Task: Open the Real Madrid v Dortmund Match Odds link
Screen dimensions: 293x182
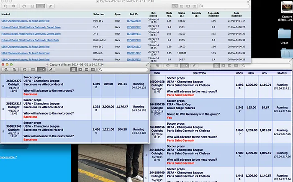Action: coord(30,40)
